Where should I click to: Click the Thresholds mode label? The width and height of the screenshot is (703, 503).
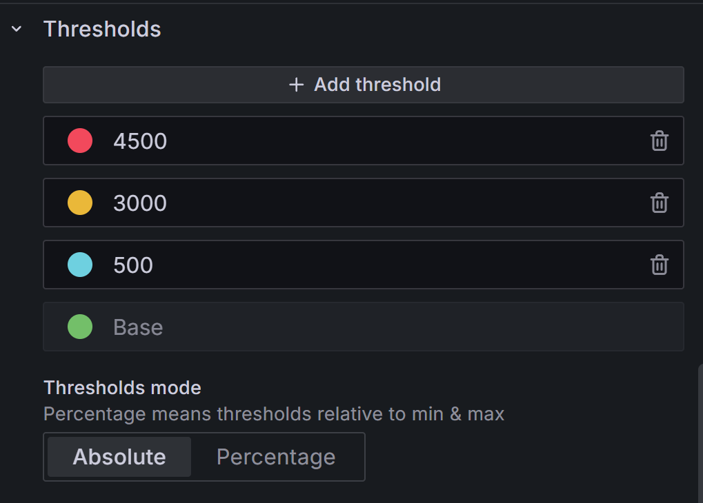click(122, 388)
